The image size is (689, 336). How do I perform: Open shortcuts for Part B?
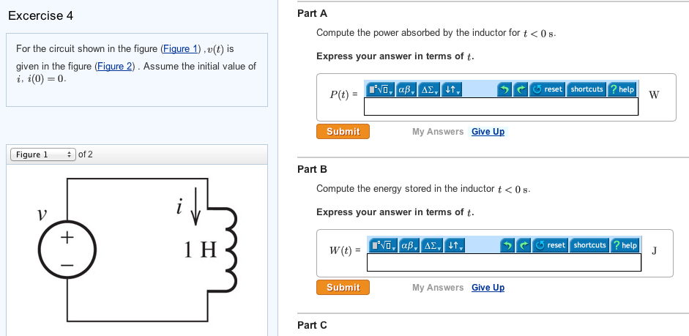click(589, 245)
